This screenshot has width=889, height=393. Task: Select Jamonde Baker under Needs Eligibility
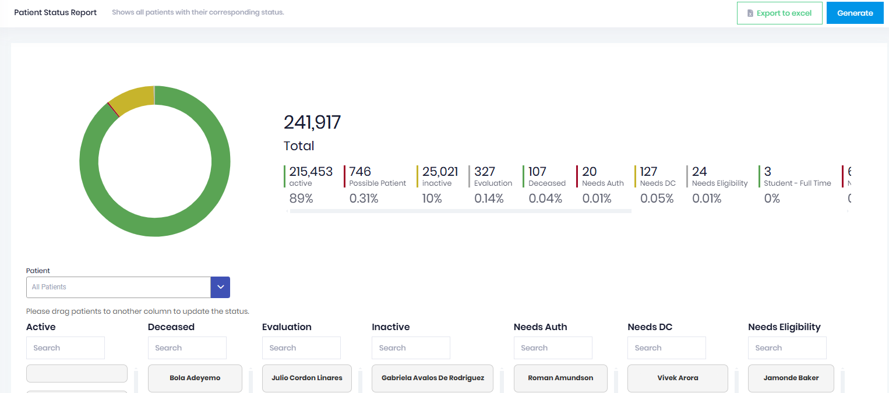(791, 378)
